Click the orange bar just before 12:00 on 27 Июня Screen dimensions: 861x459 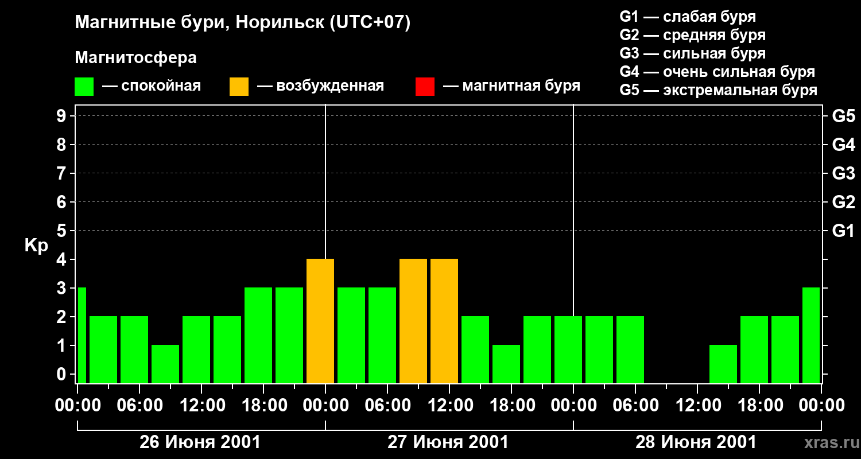(444, 321)
